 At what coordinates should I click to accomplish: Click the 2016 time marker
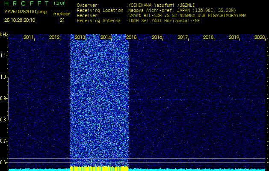click(157, 37)
